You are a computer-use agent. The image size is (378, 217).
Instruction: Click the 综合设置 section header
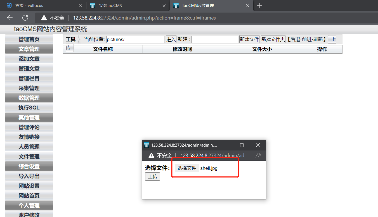click(29, 166)
